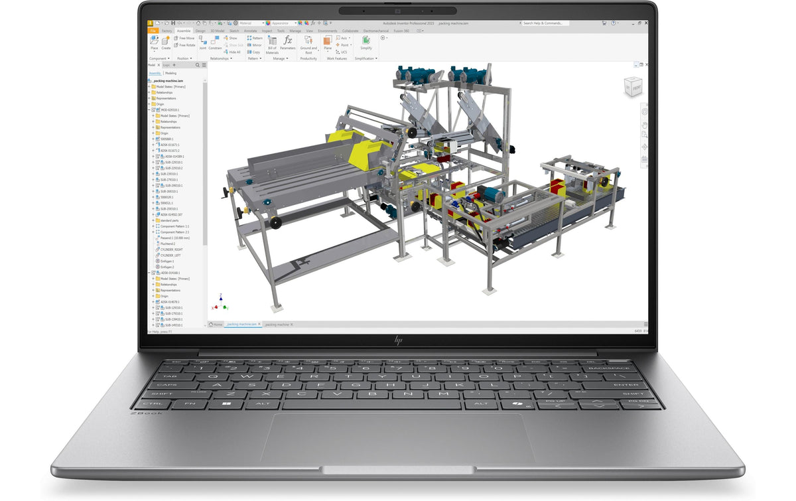Click the Undo icon in quick access toolbar
Viewport: 796px width, 501px height.
pos(180,23)
